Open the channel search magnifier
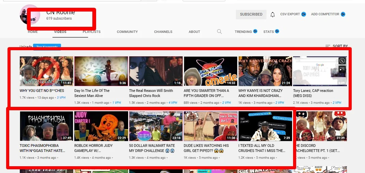Image resolution: width=365 pixels, height=173 pixels. tap(219, 32)
